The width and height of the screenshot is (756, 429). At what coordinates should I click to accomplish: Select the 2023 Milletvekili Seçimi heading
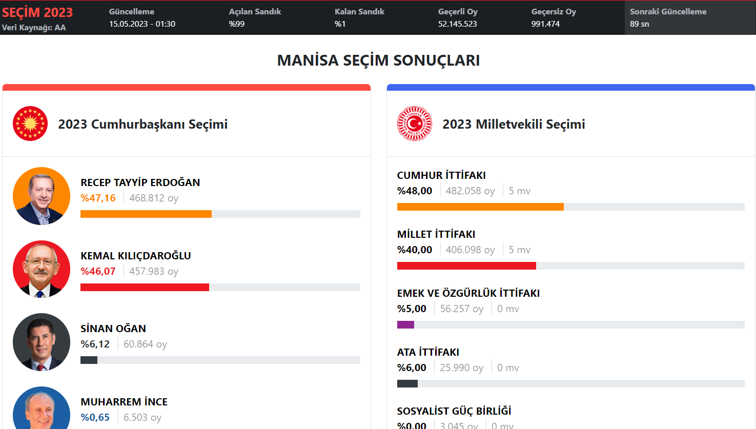514,124
